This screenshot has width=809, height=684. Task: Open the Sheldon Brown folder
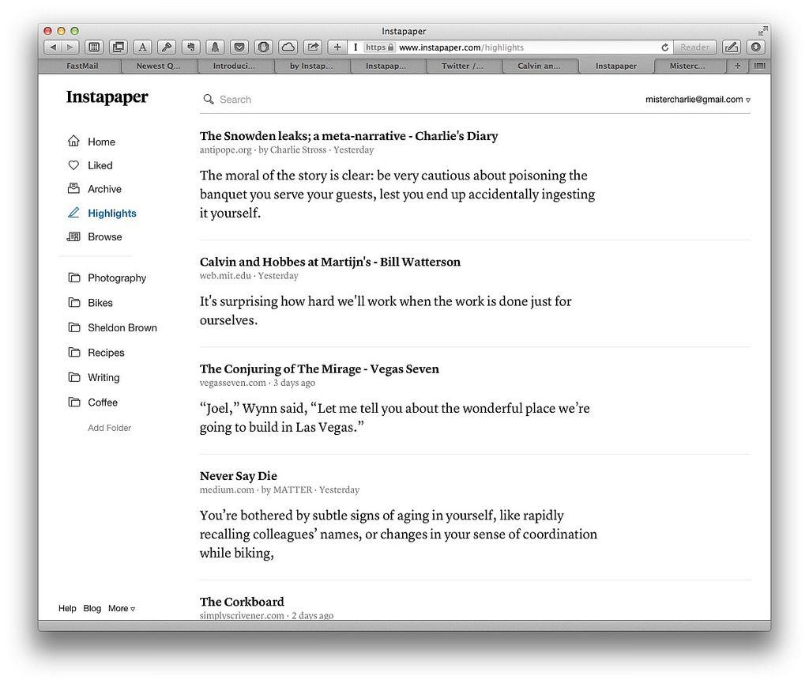[x=122, y=328]
